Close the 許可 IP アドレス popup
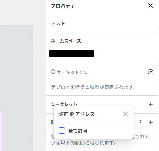The image size is (159, 151). [x=126, y=114]
